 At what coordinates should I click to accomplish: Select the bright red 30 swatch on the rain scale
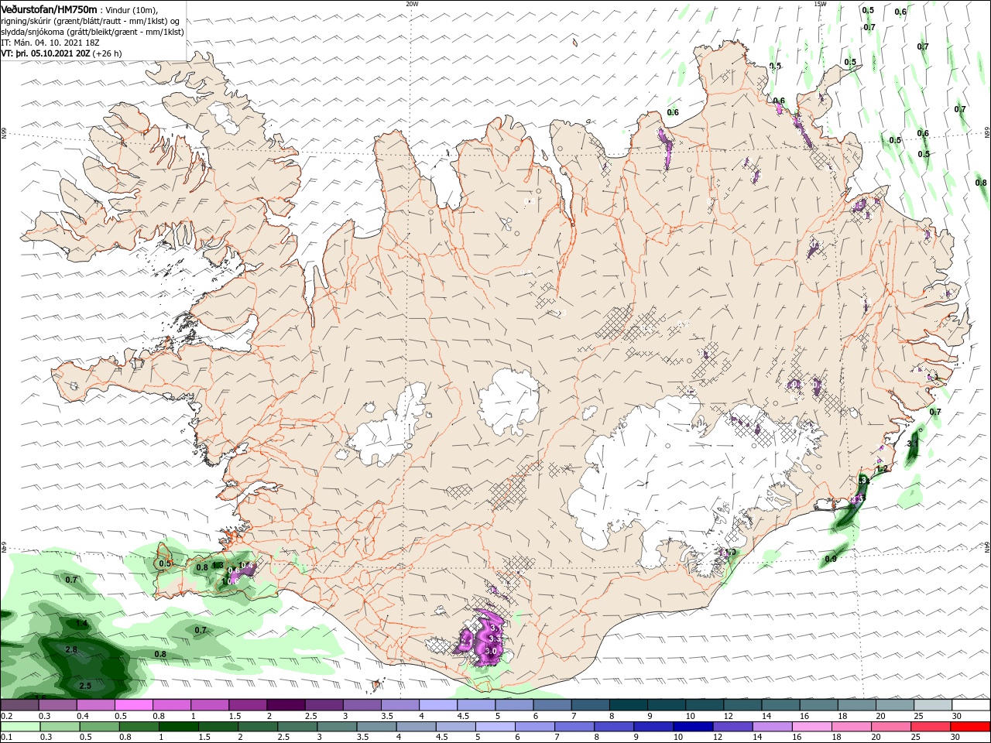971,726
